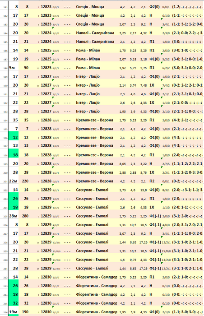Click the '2,17' odds cell
Image resolution: width=204 pixels, height=316 pixels.
click(x=133, y=33)
